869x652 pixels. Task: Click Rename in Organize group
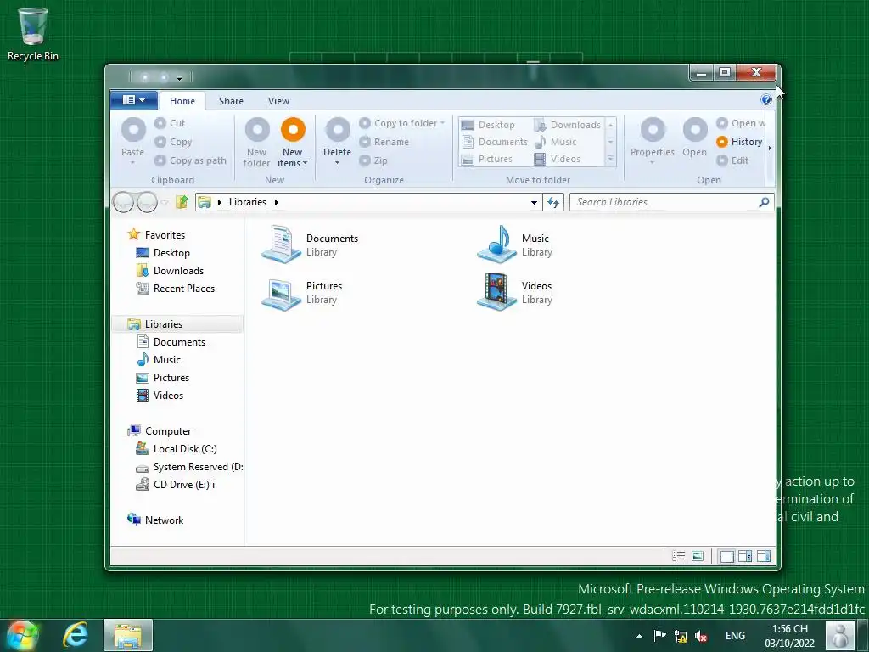point(384,142)
